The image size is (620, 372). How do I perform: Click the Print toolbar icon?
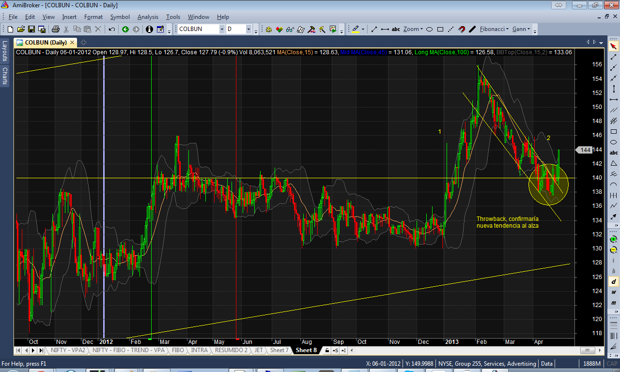[56, 29]
